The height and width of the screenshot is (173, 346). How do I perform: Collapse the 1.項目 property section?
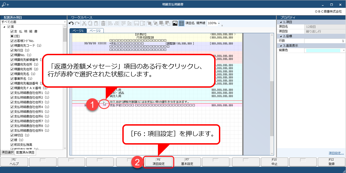tap(281, 22)
